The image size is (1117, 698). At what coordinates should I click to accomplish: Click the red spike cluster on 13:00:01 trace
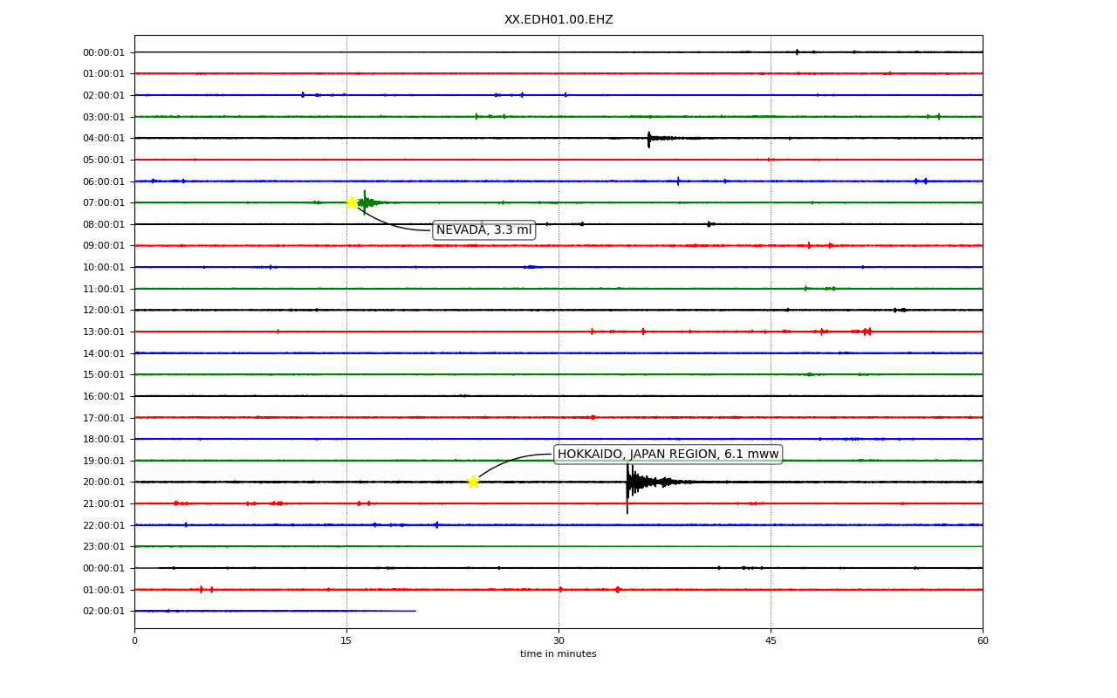coord(866,332)
